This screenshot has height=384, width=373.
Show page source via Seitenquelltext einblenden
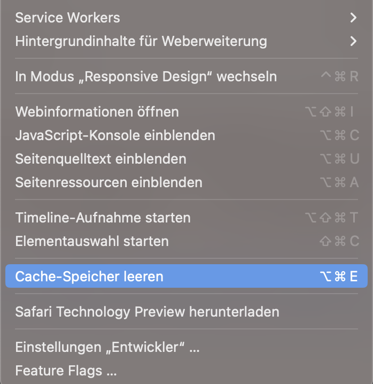tap(101, 159)
